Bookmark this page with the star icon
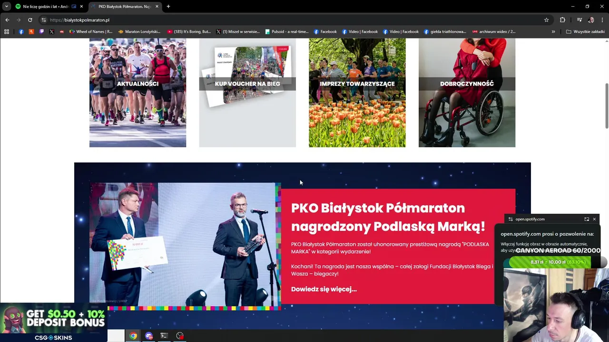 (546, 20)
